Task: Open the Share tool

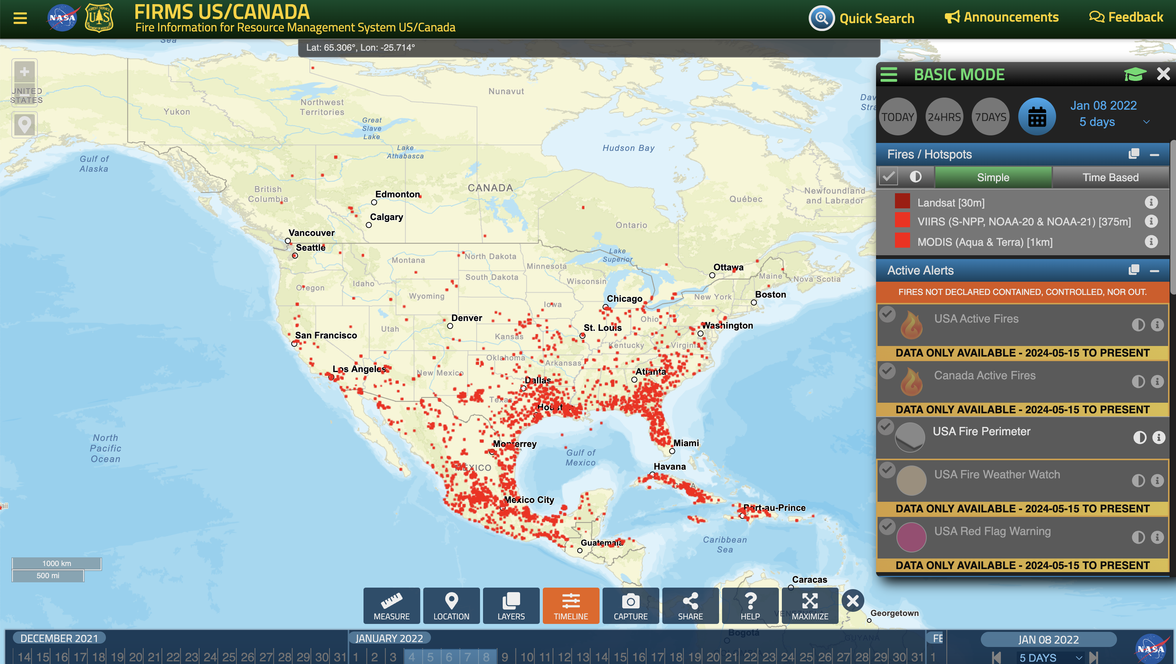Action: tap(690, 605)
